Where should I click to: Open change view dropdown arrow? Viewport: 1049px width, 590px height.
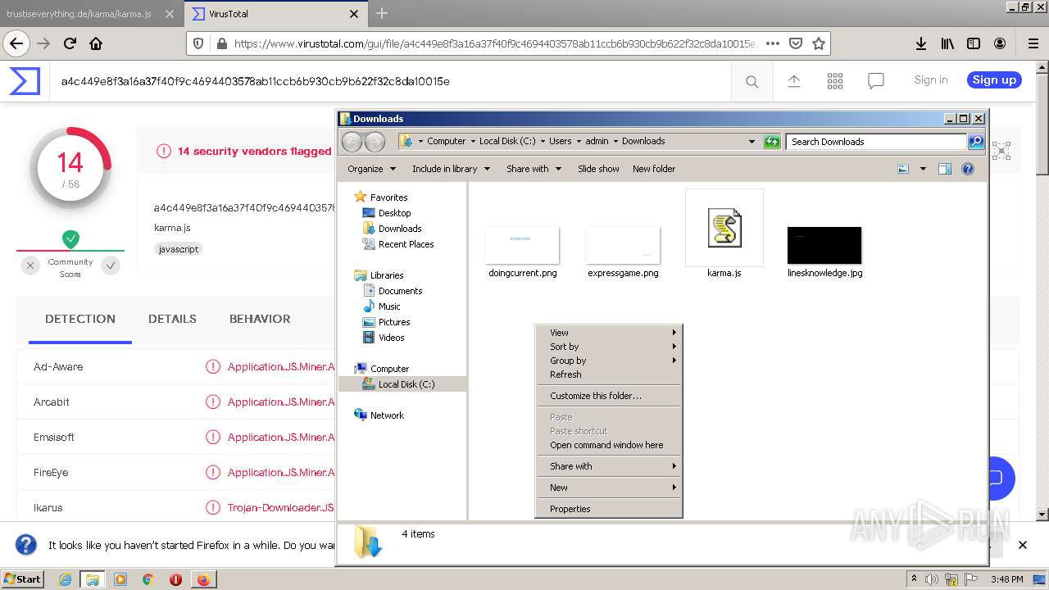(923, 169)
